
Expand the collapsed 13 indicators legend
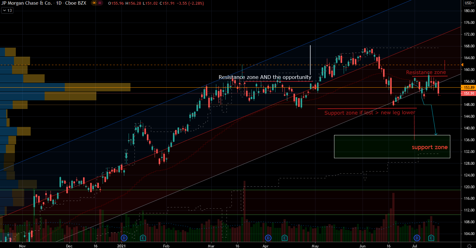pyautogui.click(x=7, y=11)
